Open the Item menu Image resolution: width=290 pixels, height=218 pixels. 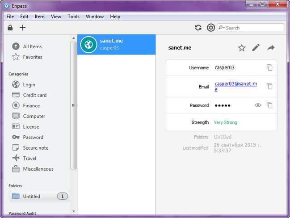pos(40,17)
